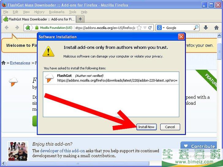Screen dimensions: 223x167
Task: Click the Install Now button
Action: (146, 127)
